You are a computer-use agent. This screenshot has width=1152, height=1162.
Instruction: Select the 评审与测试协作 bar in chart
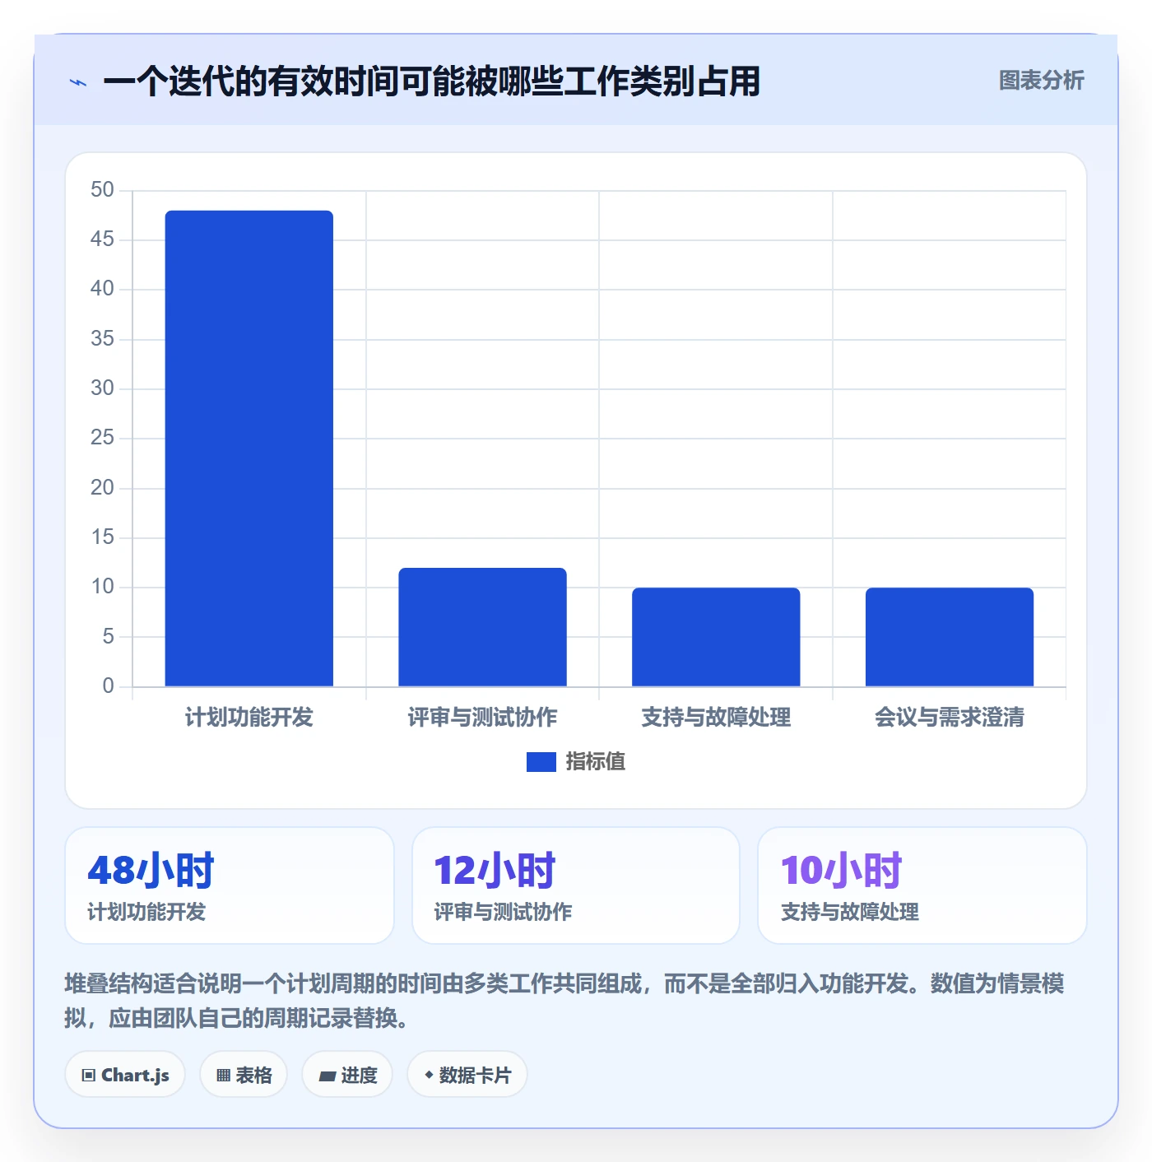(483, 627)
